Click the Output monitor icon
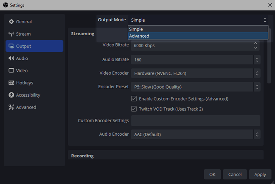The image size is (275, 184). [x=11, y=46]
